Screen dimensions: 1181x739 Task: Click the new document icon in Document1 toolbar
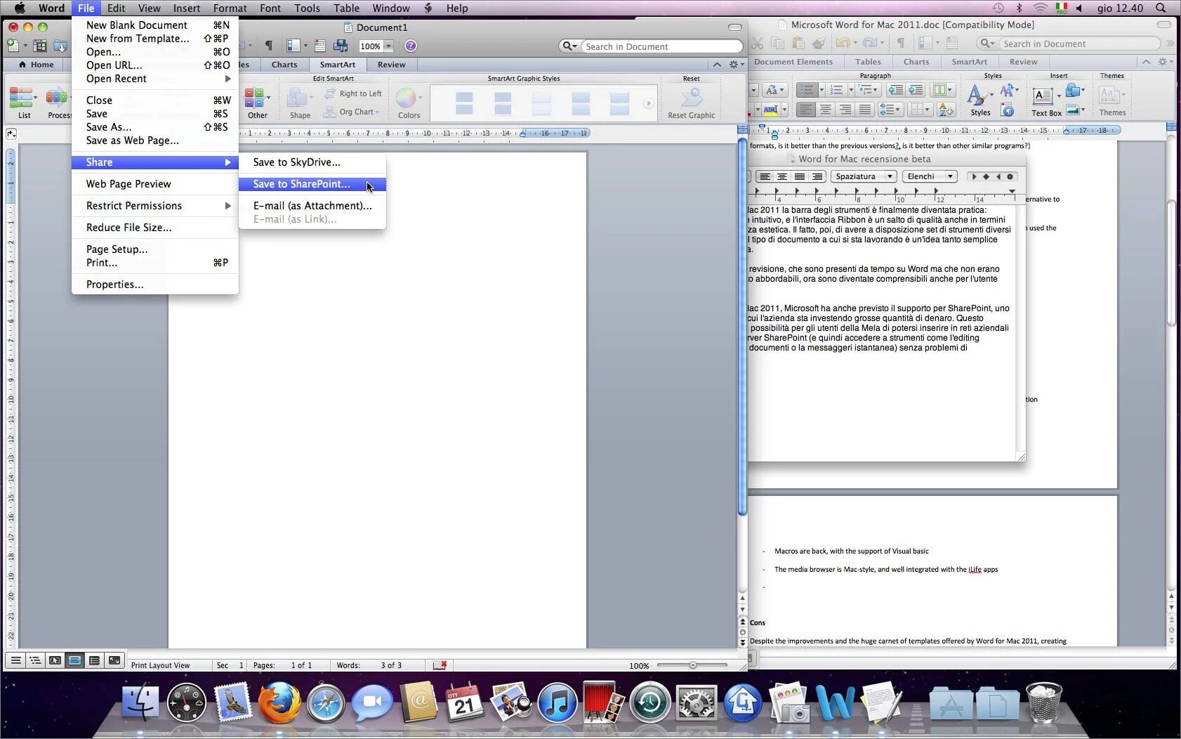(13, 46)
